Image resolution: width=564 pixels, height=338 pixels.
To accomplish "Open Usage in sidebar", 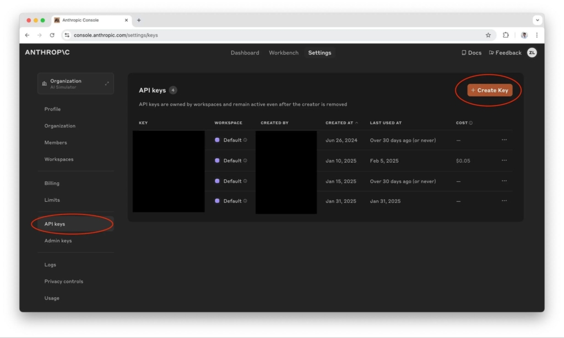I will click(x=52, y=298).
